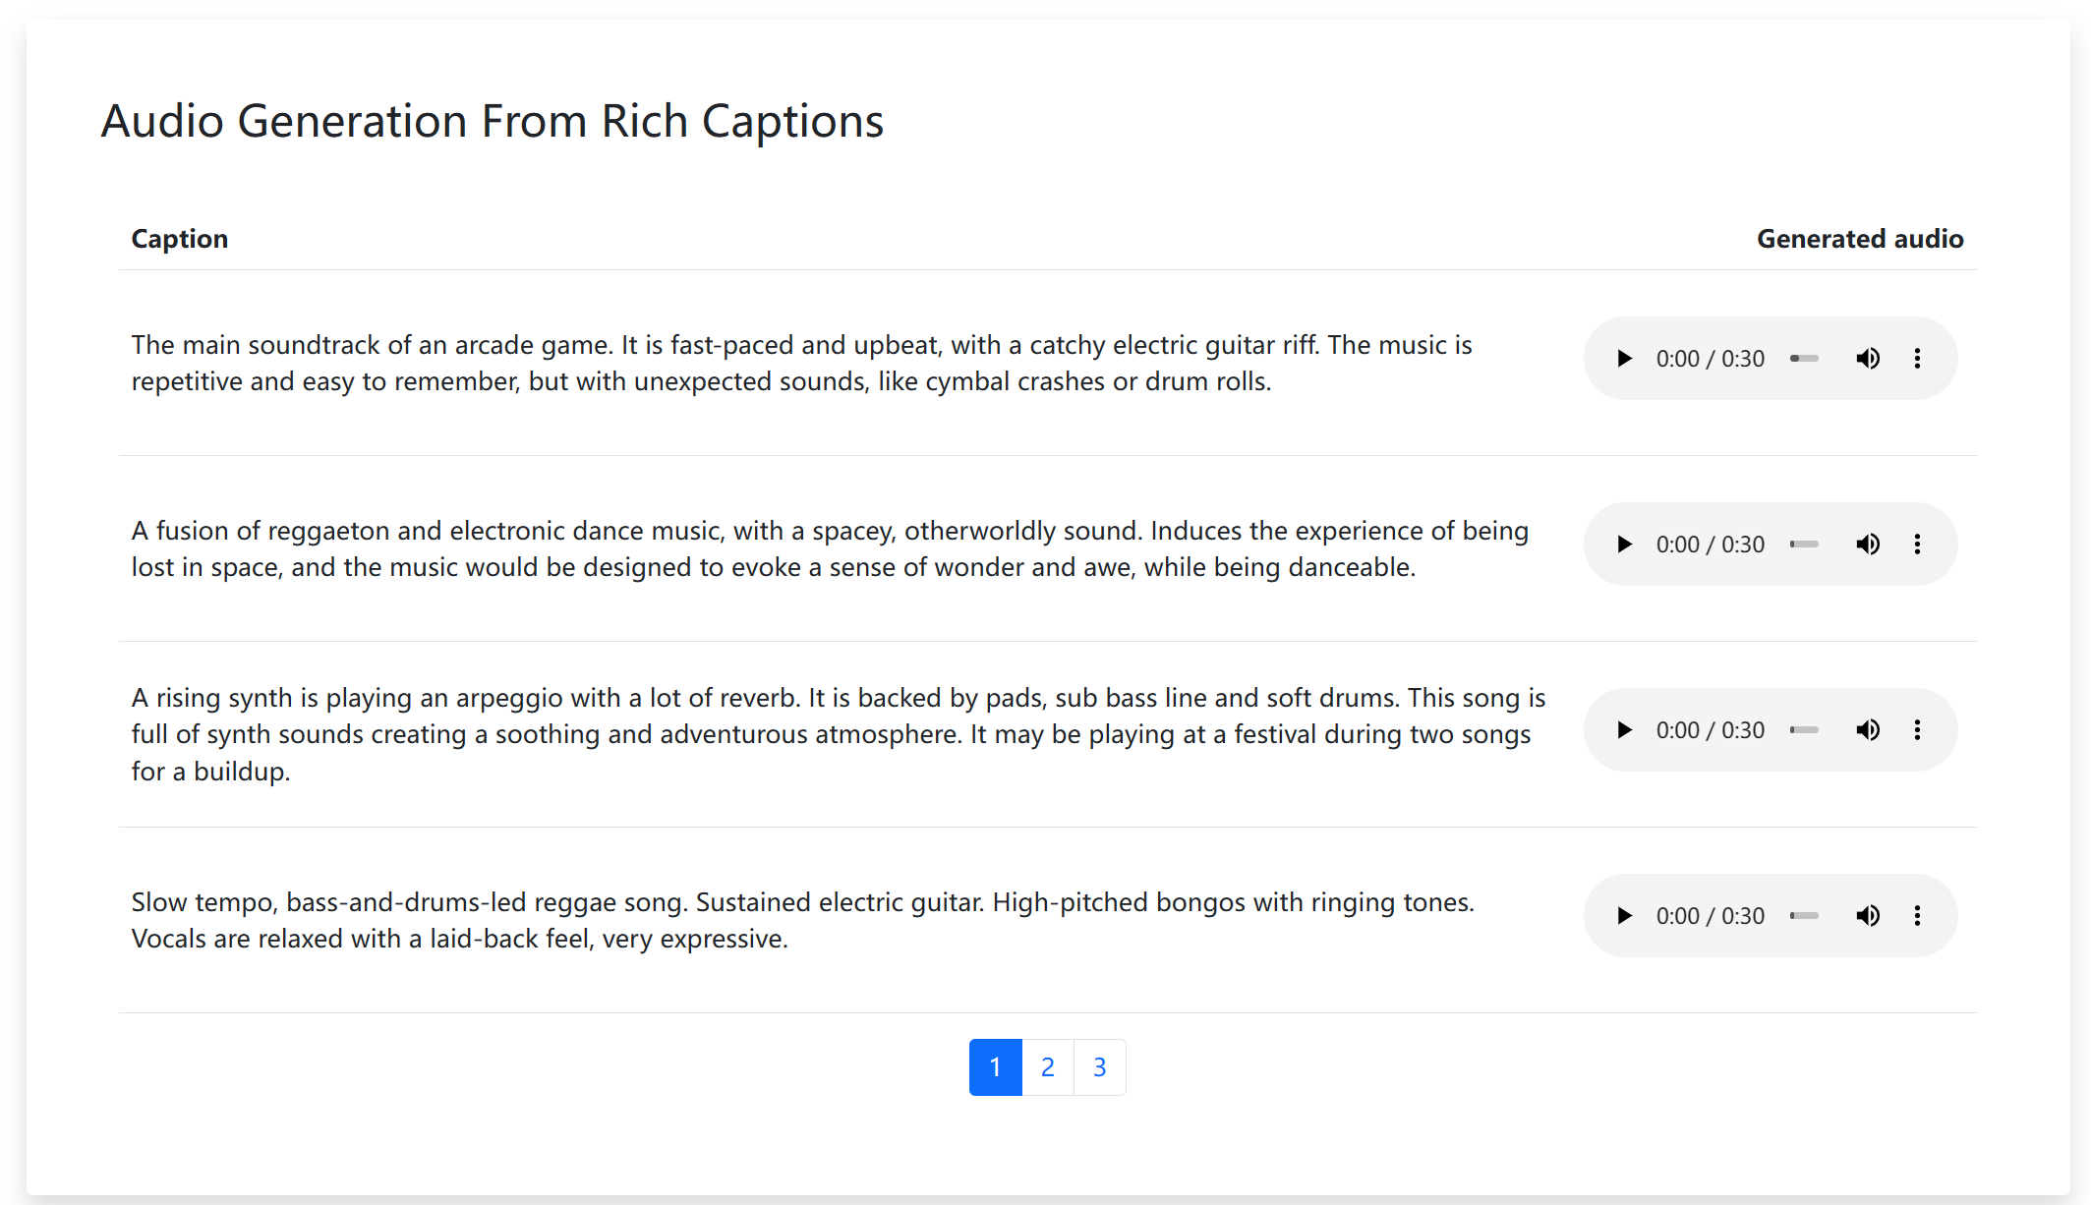Mute the reggaeton fusion audio volume
2091x1205 pixels.
[1868, 544]
